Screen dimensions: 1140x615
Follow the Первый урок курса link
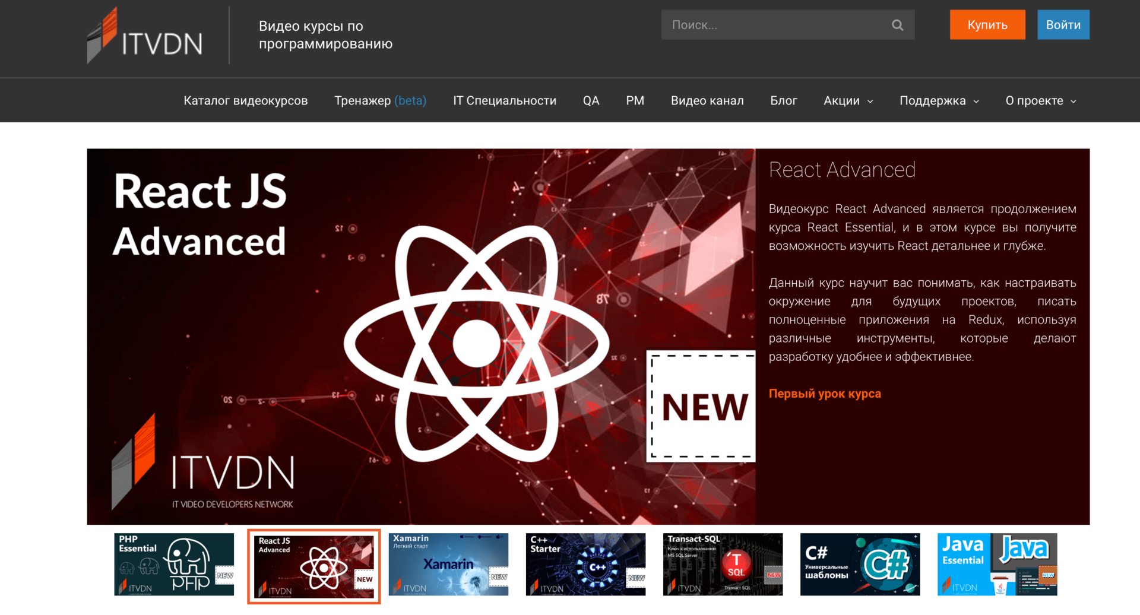(825, 394)
